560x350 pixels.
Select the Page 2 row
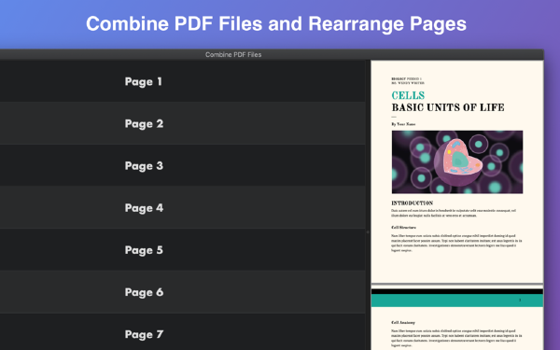(183, 123)
